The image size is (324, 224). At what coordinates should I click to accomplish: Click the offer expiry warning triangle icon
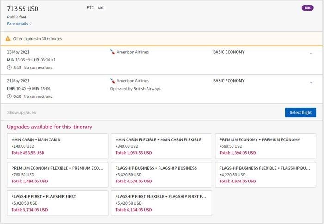[x=8, y=39]
